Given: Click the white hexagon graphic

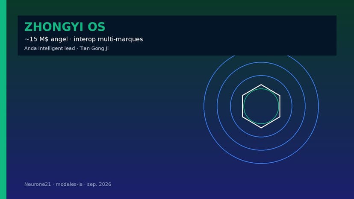Looking at the screenshot, I should pos(261,106).
